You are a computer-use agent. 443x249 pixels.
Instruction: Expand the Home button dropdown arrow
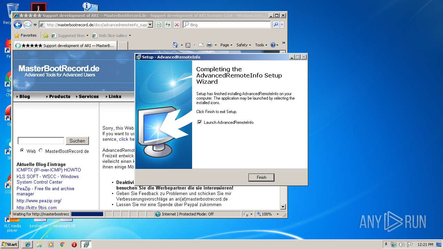coord(182,45)
